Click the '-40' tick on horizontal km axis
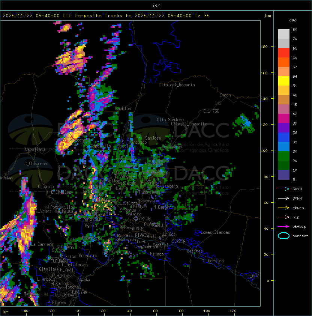312x316 pixels. pos(25,311)
